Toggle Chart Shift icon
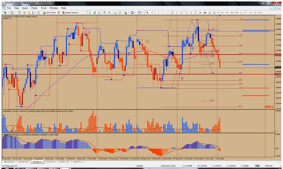This screenshot has width=283, height=169. click(x=120, y=13)
